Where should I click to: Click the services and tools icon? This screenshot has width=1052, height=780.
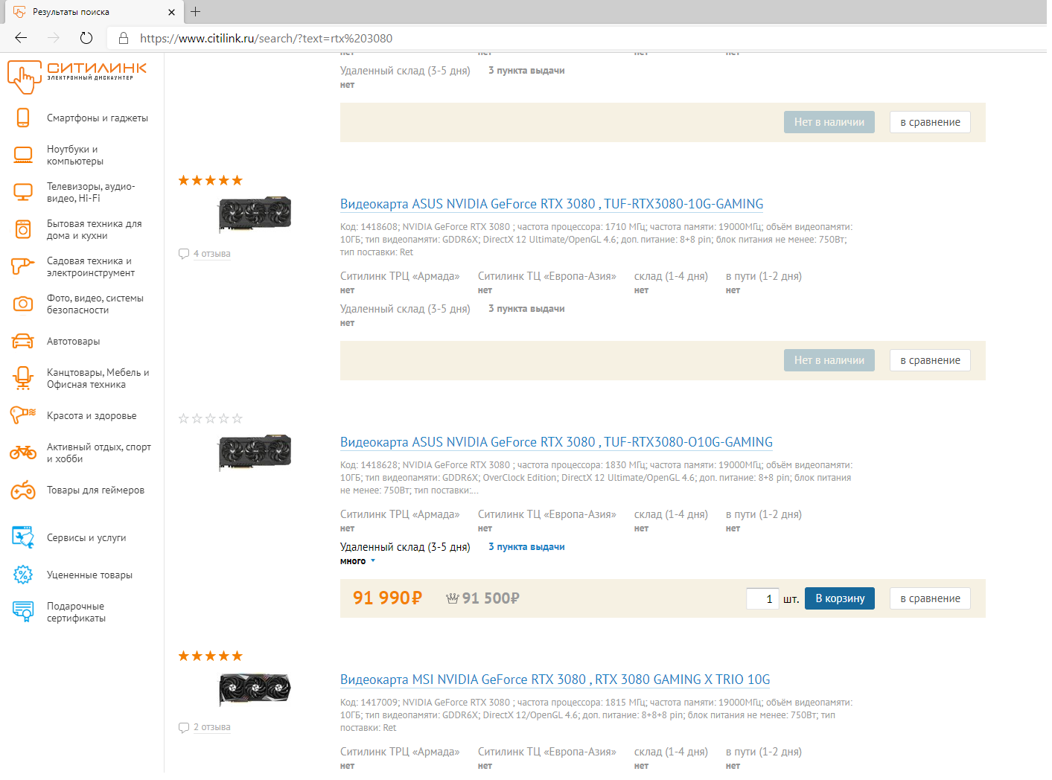pos(23,537)
